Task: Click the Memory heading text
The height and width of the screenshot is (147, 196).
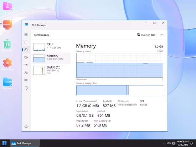Action: [x=86, y=46]
